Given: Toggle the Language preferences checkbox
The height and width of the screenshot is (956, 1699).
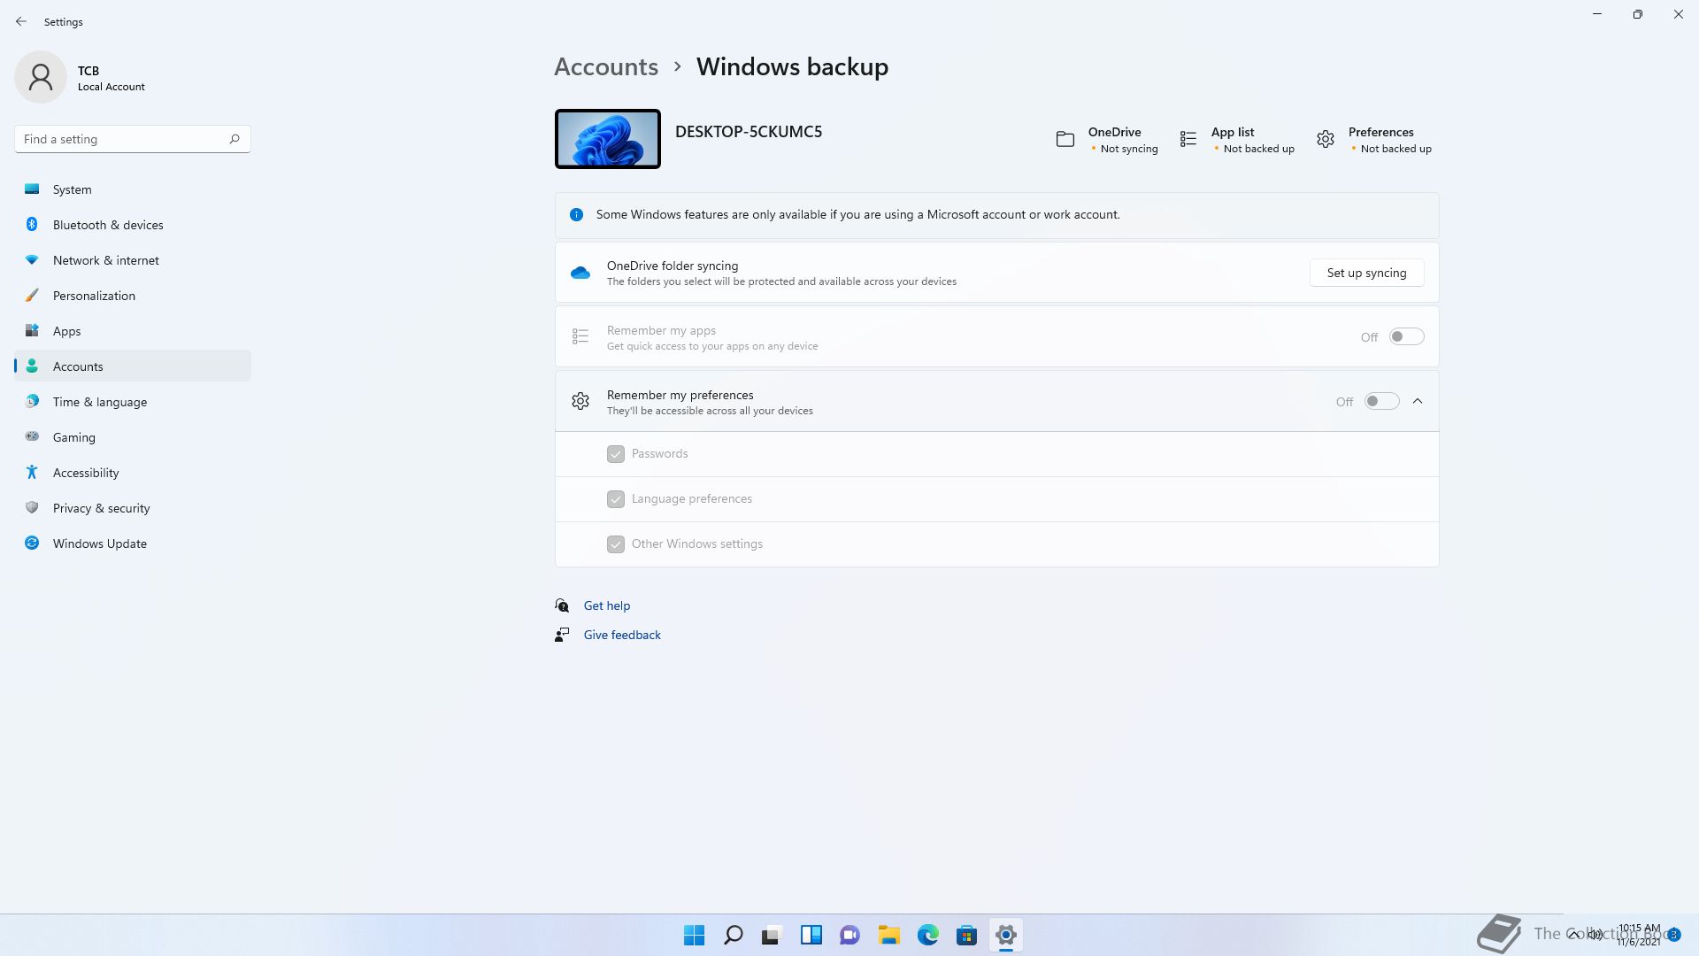Looking at the screenshot, I should click(616, 499).
